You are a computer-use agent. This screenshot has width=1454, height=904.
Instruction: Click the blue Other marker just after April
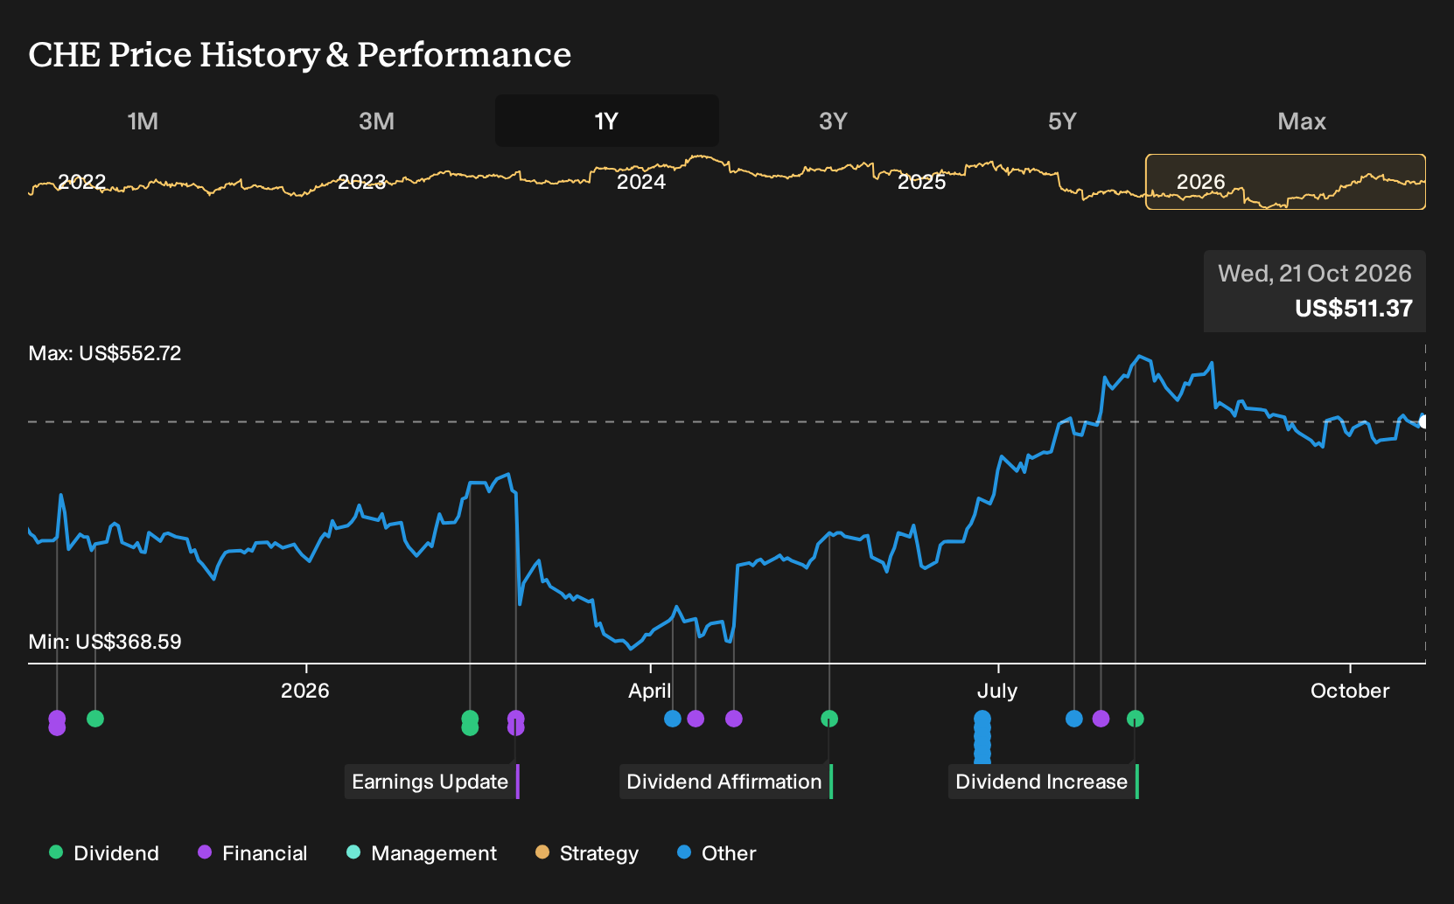pyautogui.click(x=673, y=719)
